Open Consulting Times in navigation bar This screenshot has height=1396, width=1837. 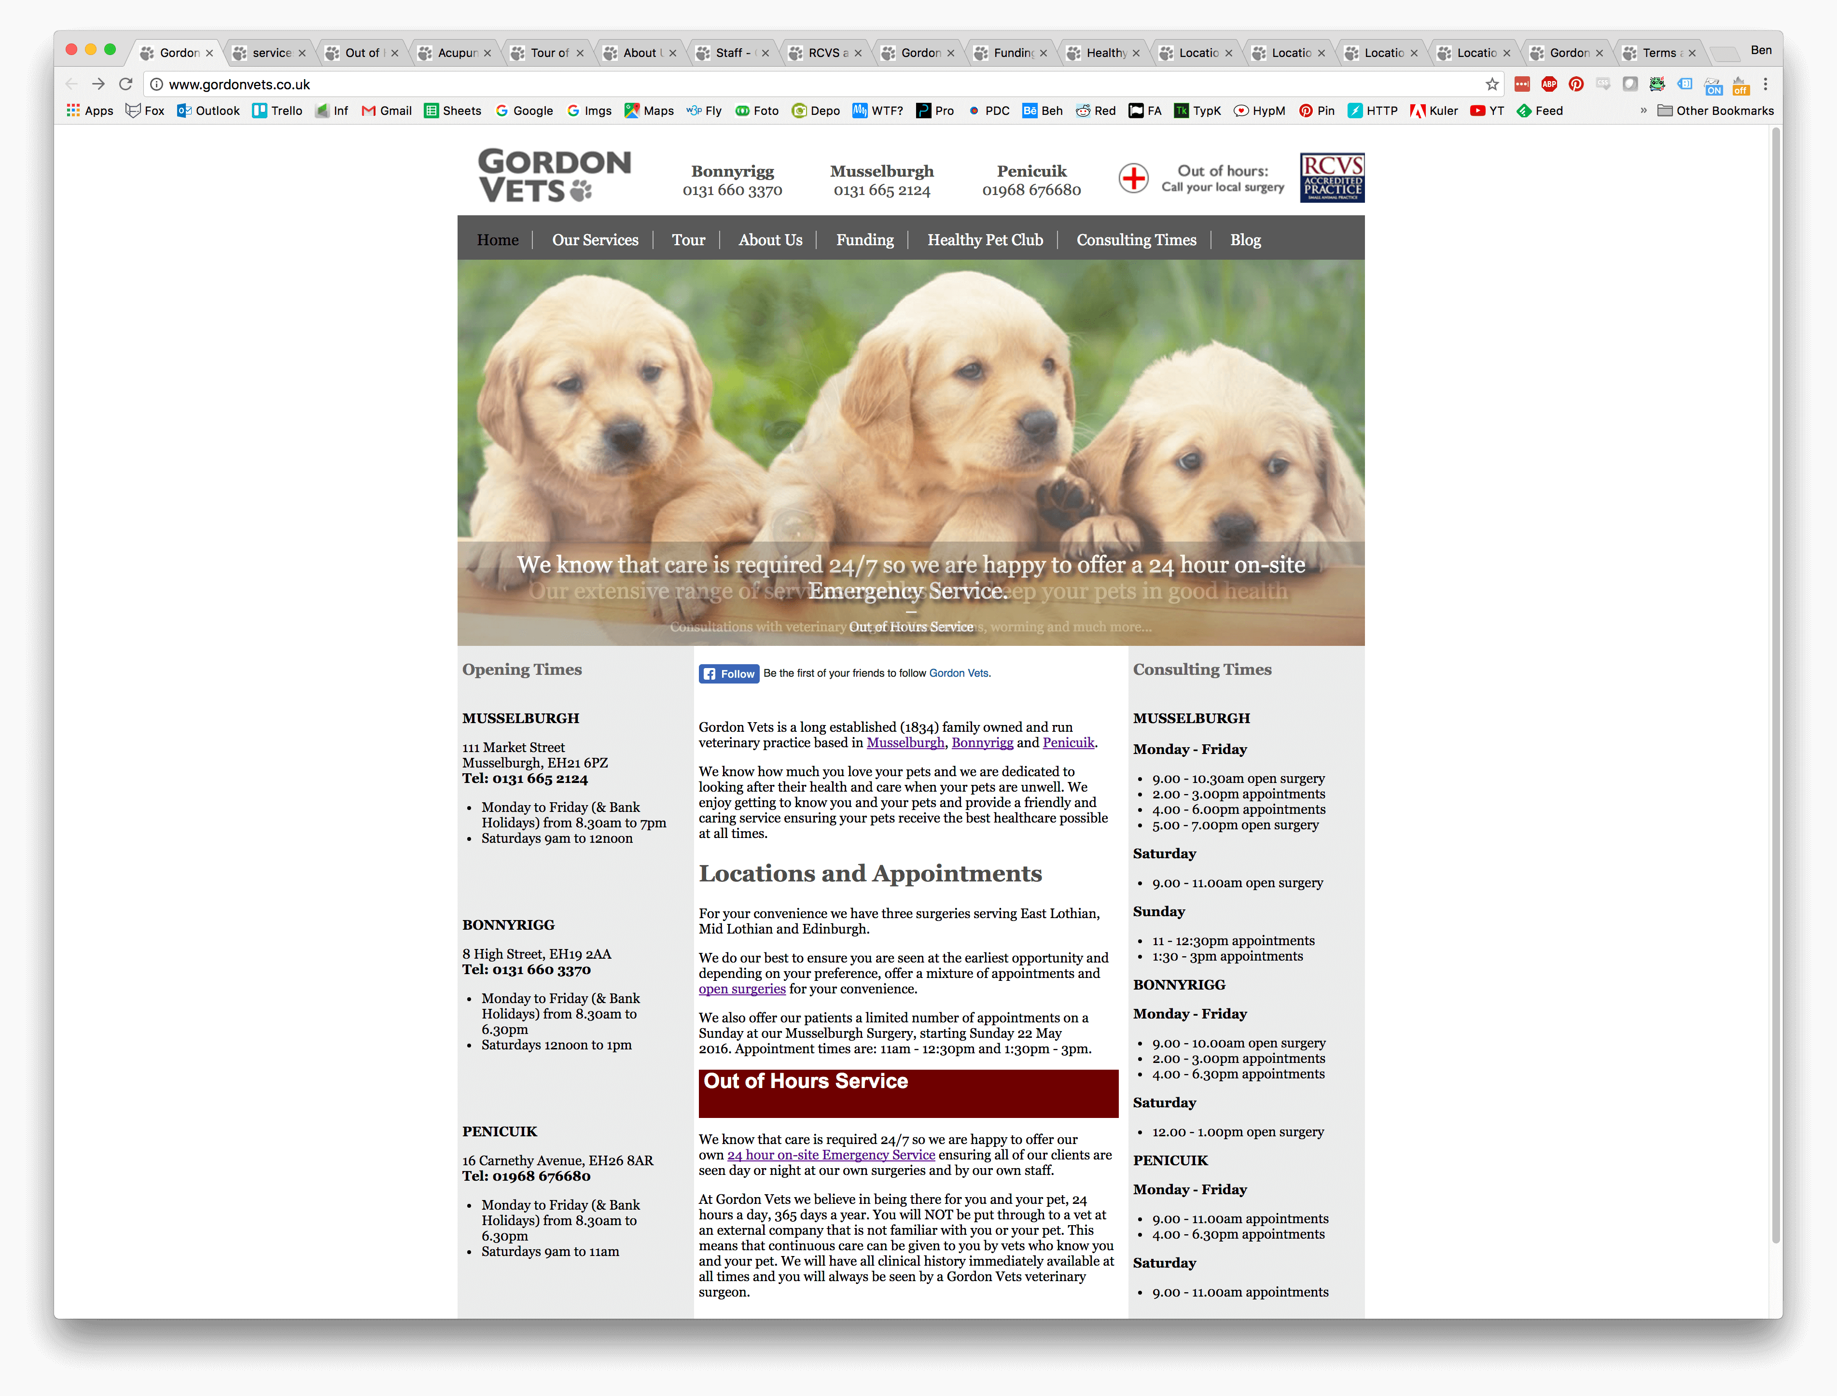click(x=1136, y=239)
